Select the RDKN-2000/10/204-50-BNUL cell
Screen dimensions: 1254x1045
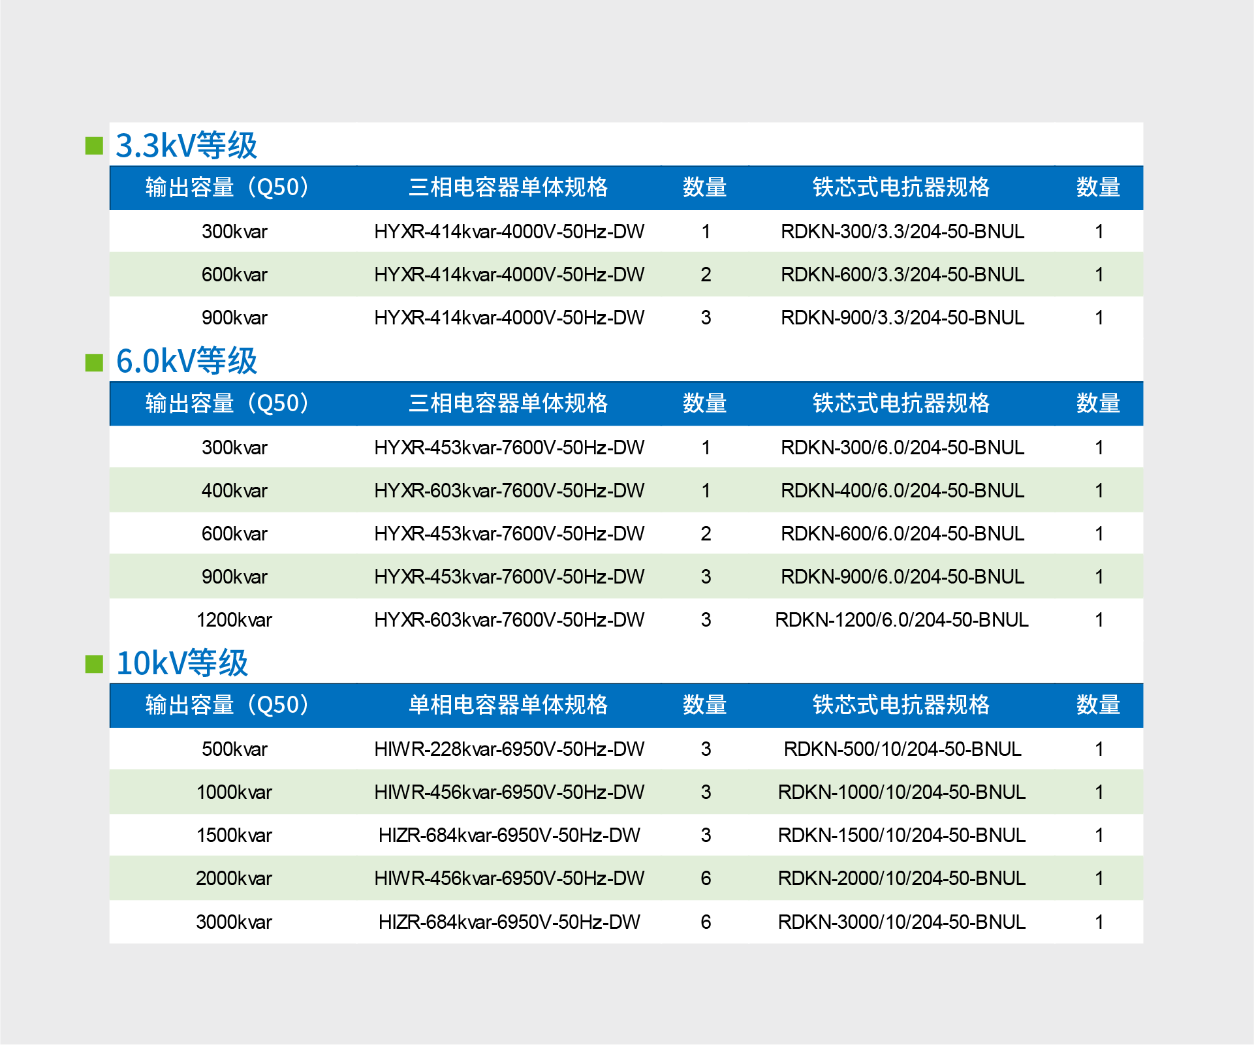[x=901, y=878]
